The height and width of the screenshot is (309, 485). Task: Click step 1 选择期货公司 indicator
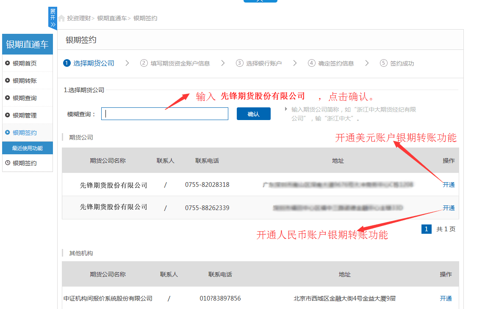pos(89,63)
